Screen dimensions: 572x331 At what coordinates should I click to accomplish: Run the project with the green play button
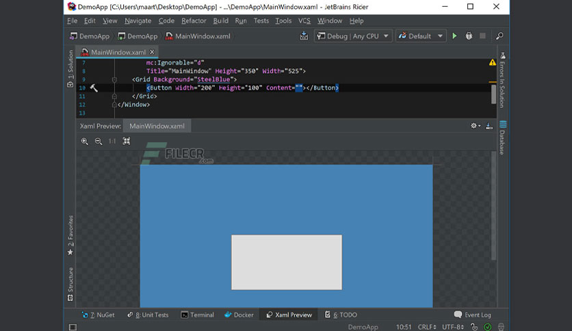tap(454, 36)
